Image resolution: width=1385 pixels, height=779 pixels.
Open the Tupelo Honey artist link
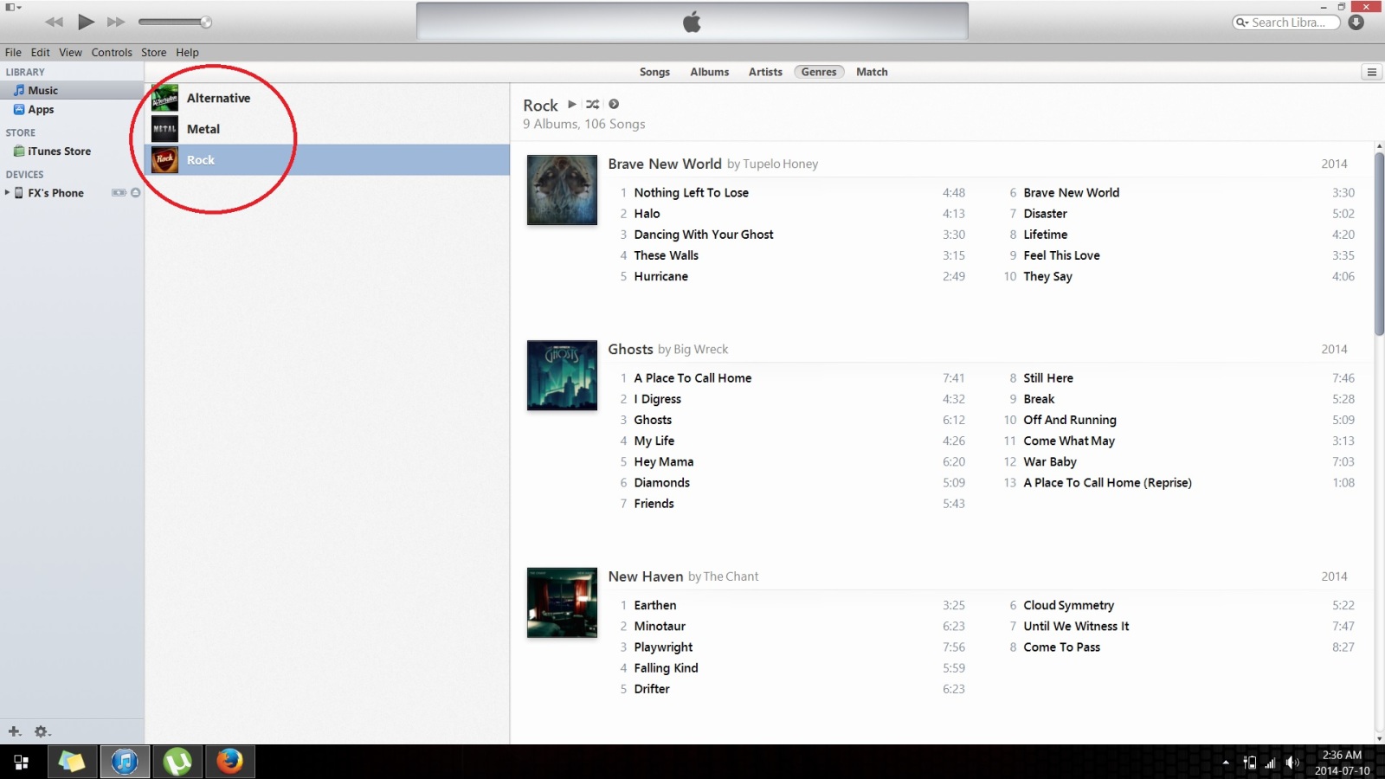780,164
